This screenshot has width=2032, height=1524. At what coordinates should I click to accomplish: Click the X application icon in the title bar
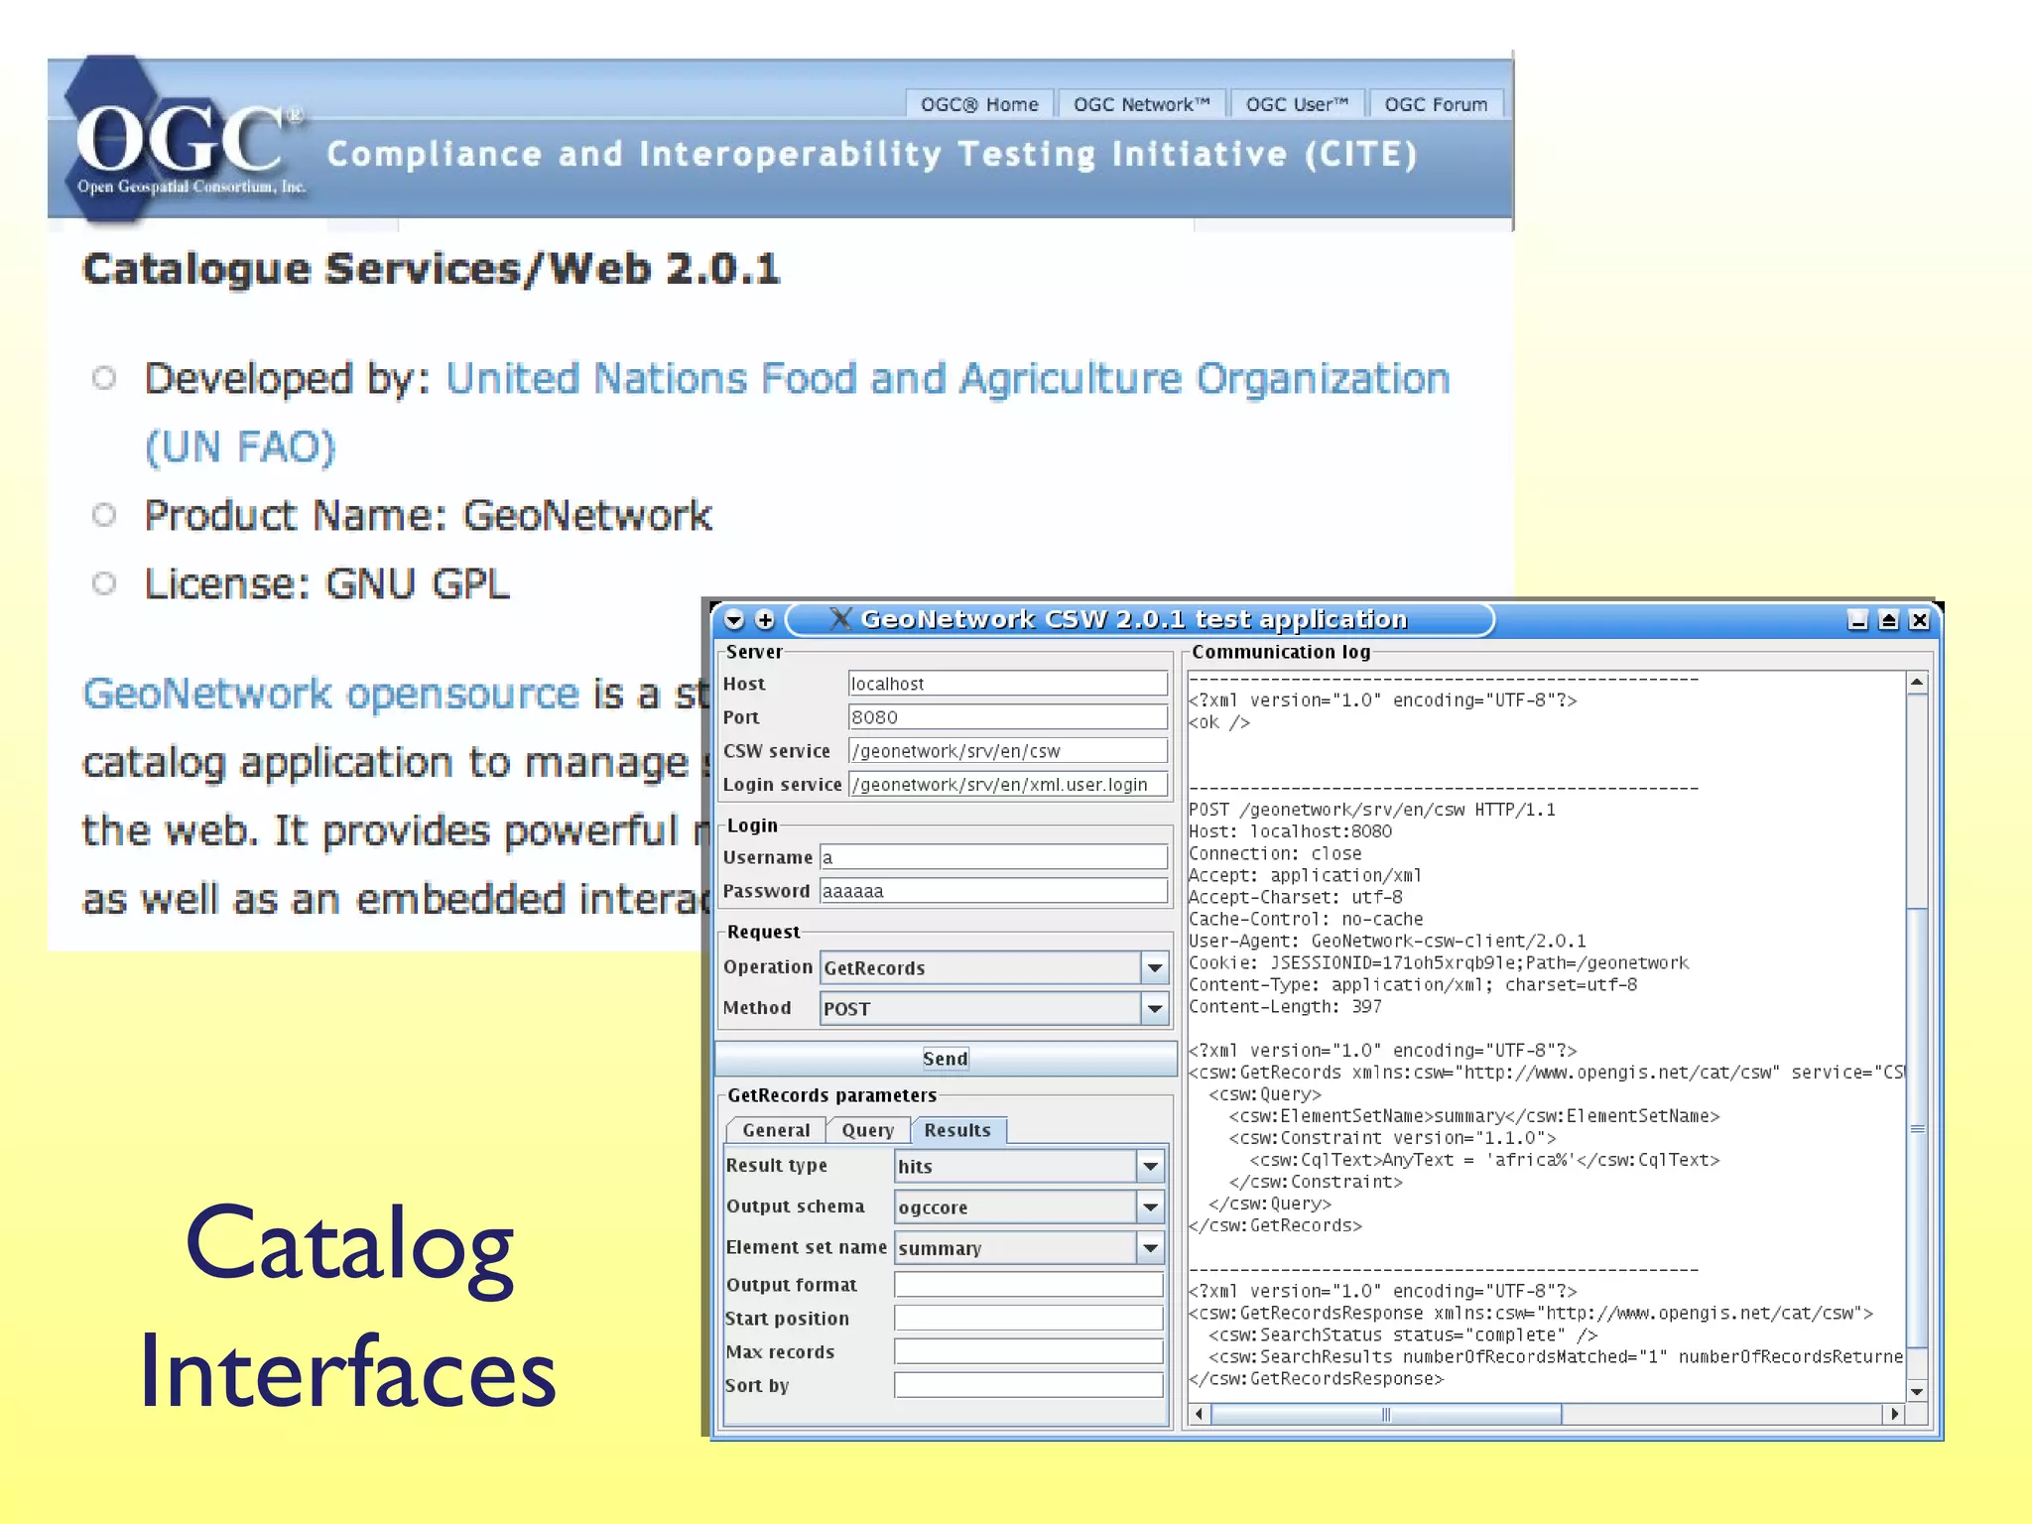pyautogui.click(x=839, y=619)
